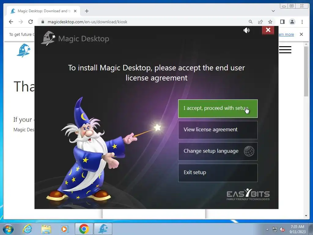The height and width of the screenshot is (235, 313).
Task: Go back in Chrome browser
Action: coord(11,22)
